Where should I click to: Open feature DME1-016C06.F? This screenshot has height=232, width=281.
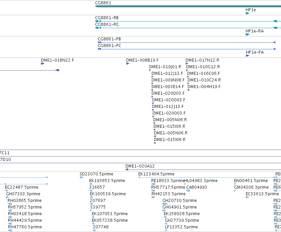click(188, 77)
